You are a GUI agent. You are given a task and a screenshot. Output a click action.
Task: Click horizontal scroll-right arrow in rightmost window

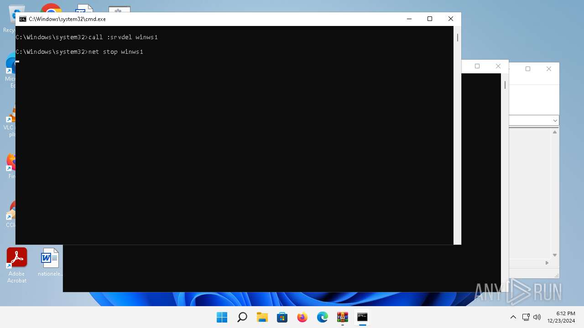(547, 263)
